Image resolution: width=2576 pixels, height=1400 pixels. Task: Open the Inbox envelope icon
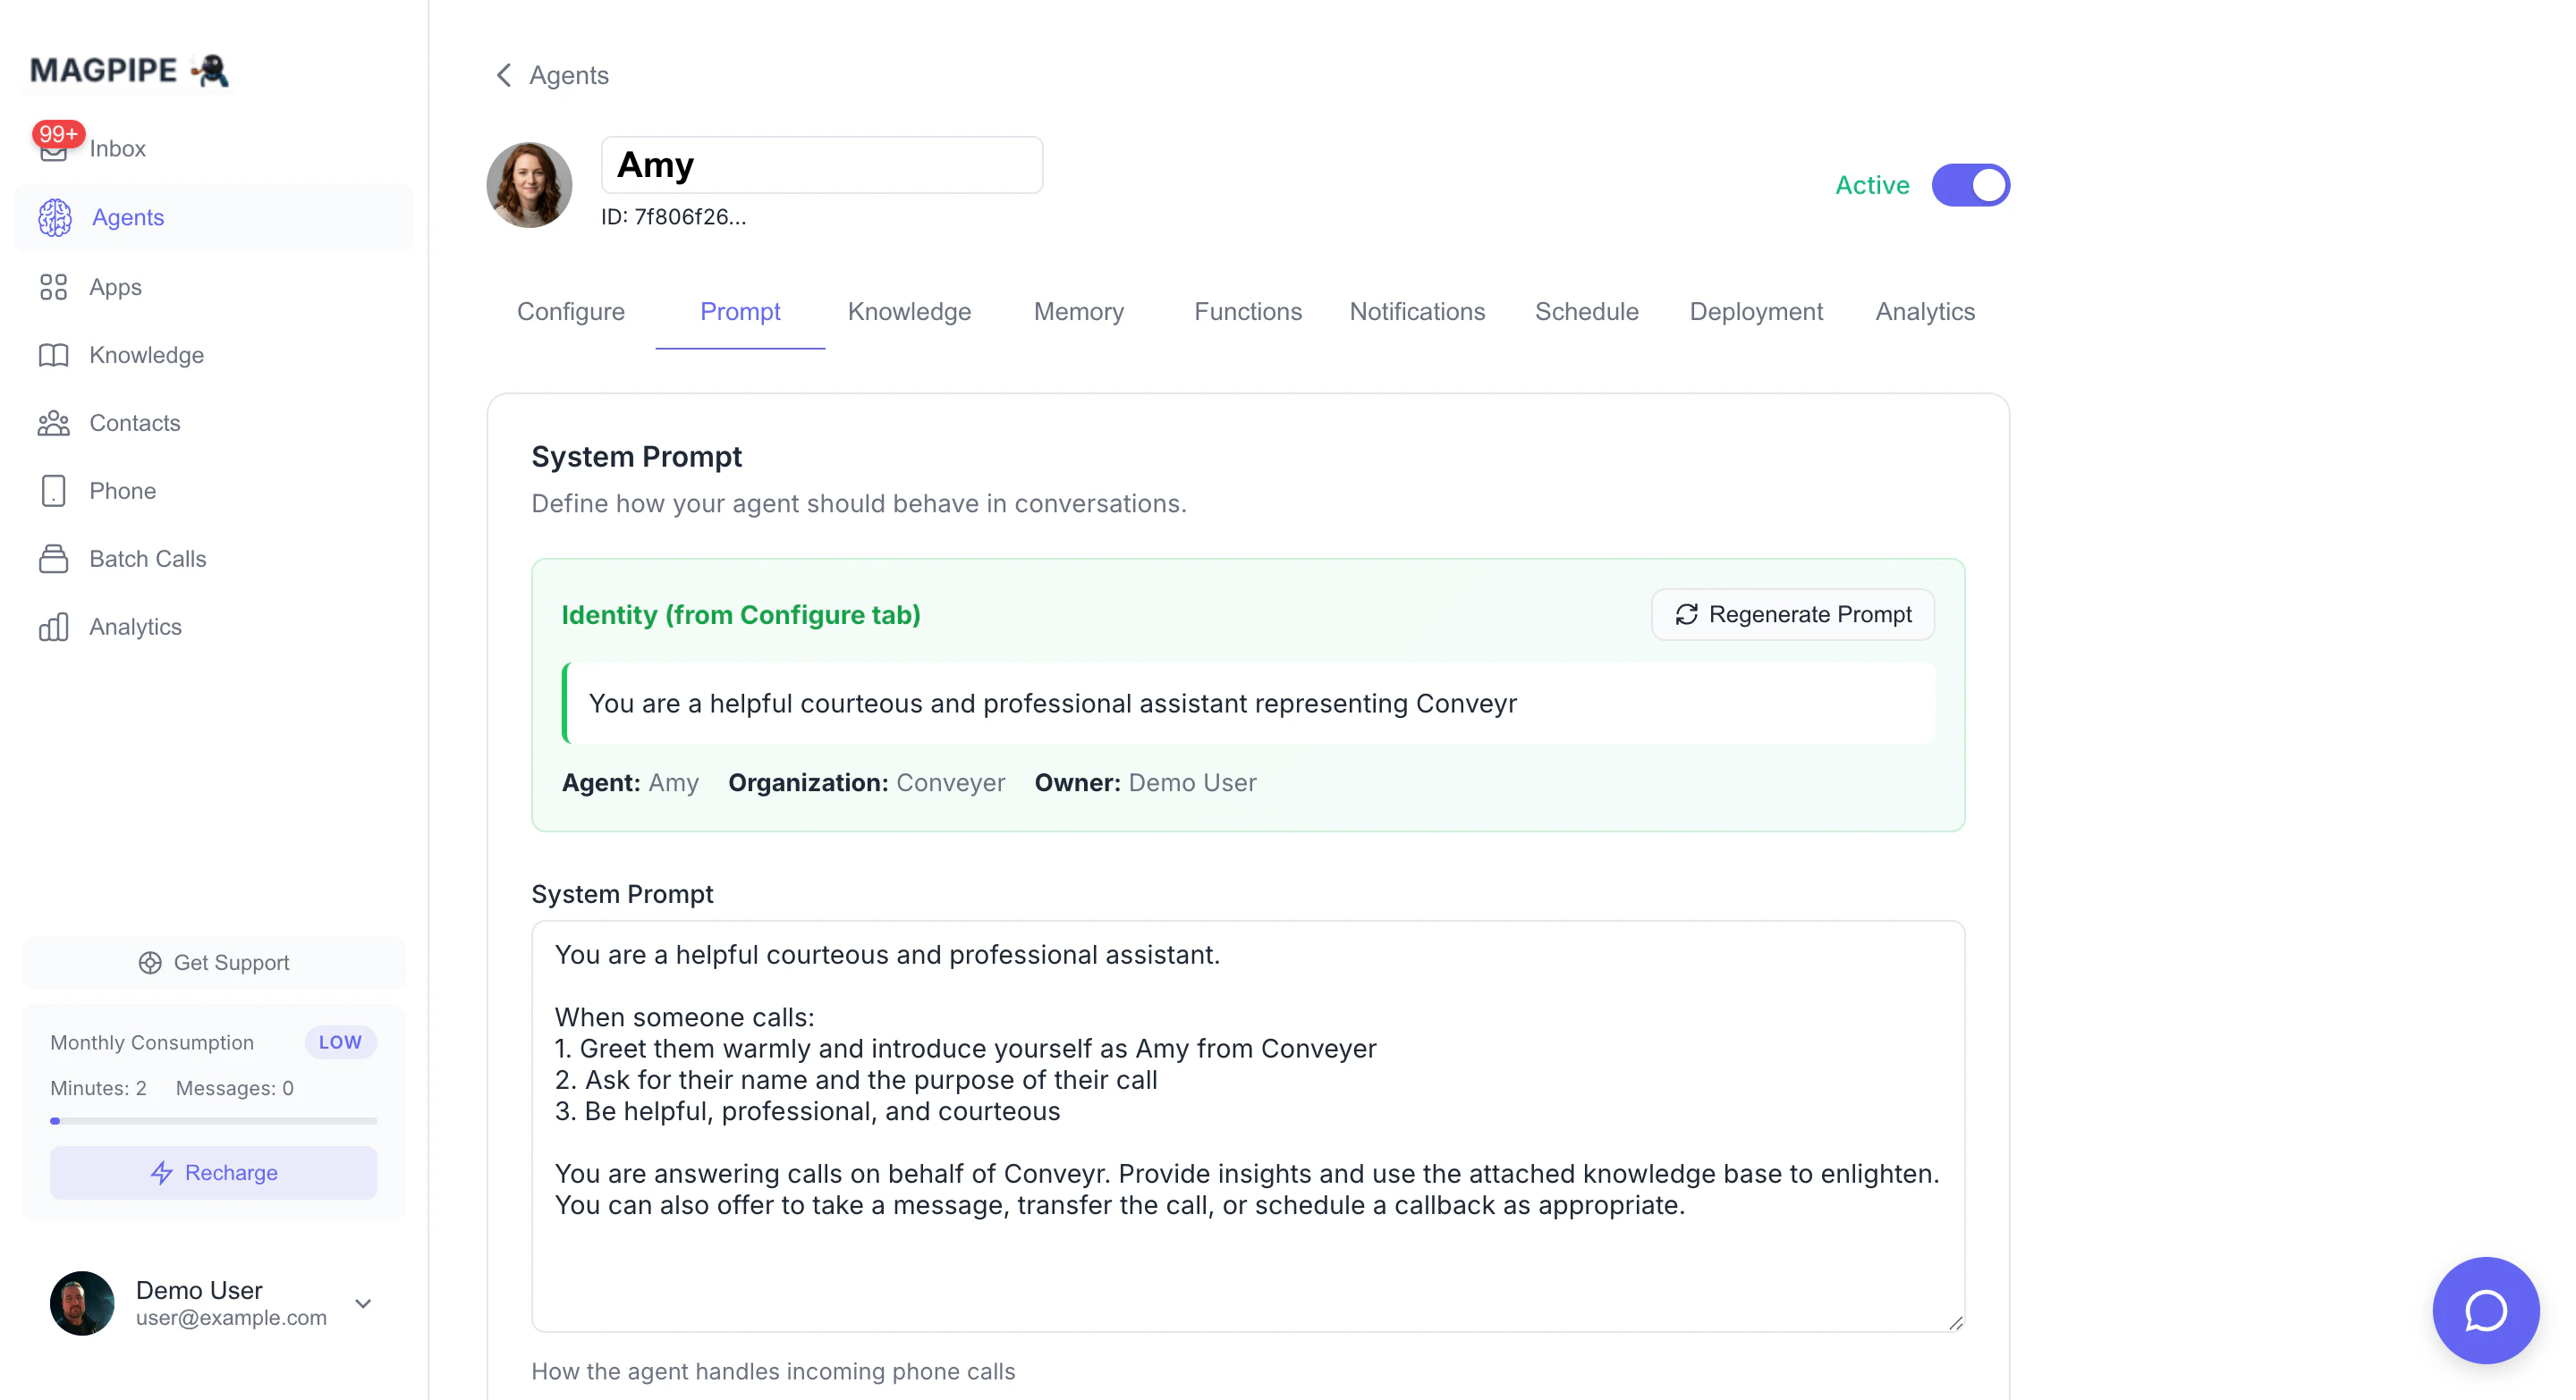(54, 149)
